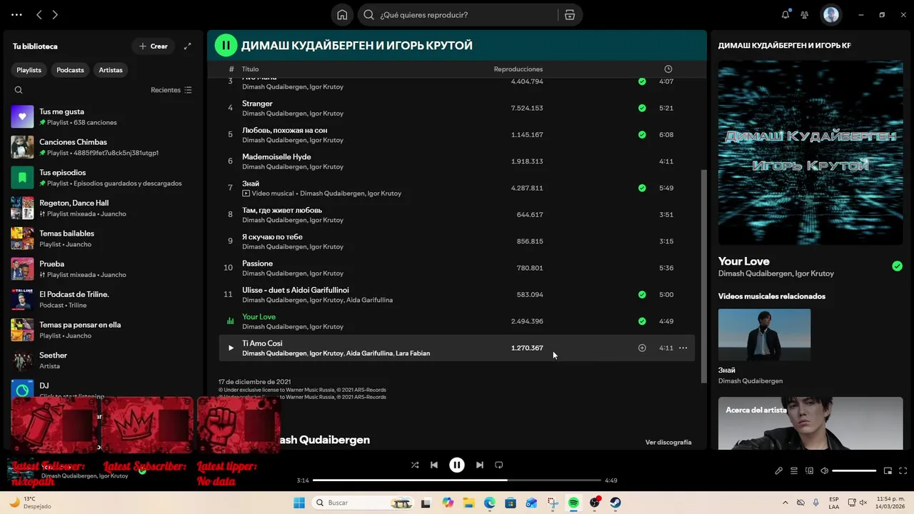Toggle shuffle in the player bar
The height and width of the screenshot is (514, 914).
(x=415, y=465)
